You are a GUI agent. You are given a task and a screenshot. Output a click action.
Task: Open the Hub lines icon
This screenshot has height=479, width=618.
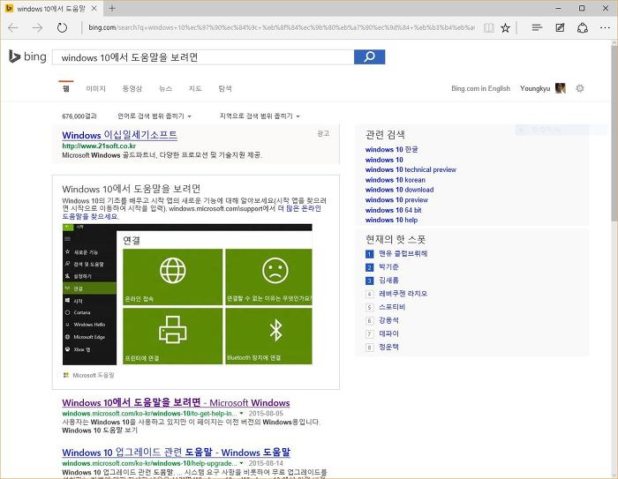(x=537, y=27)
